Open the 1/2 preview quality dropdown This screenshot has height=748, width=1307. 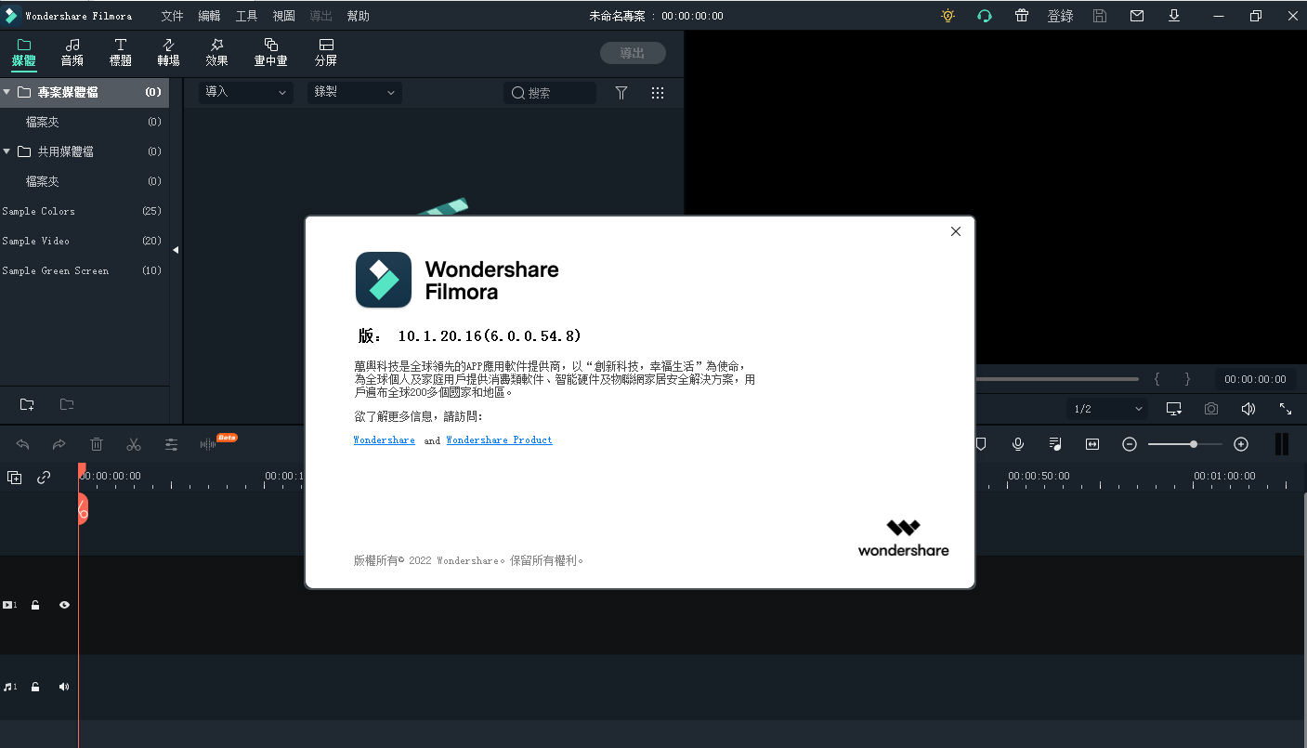(1108, 409)
